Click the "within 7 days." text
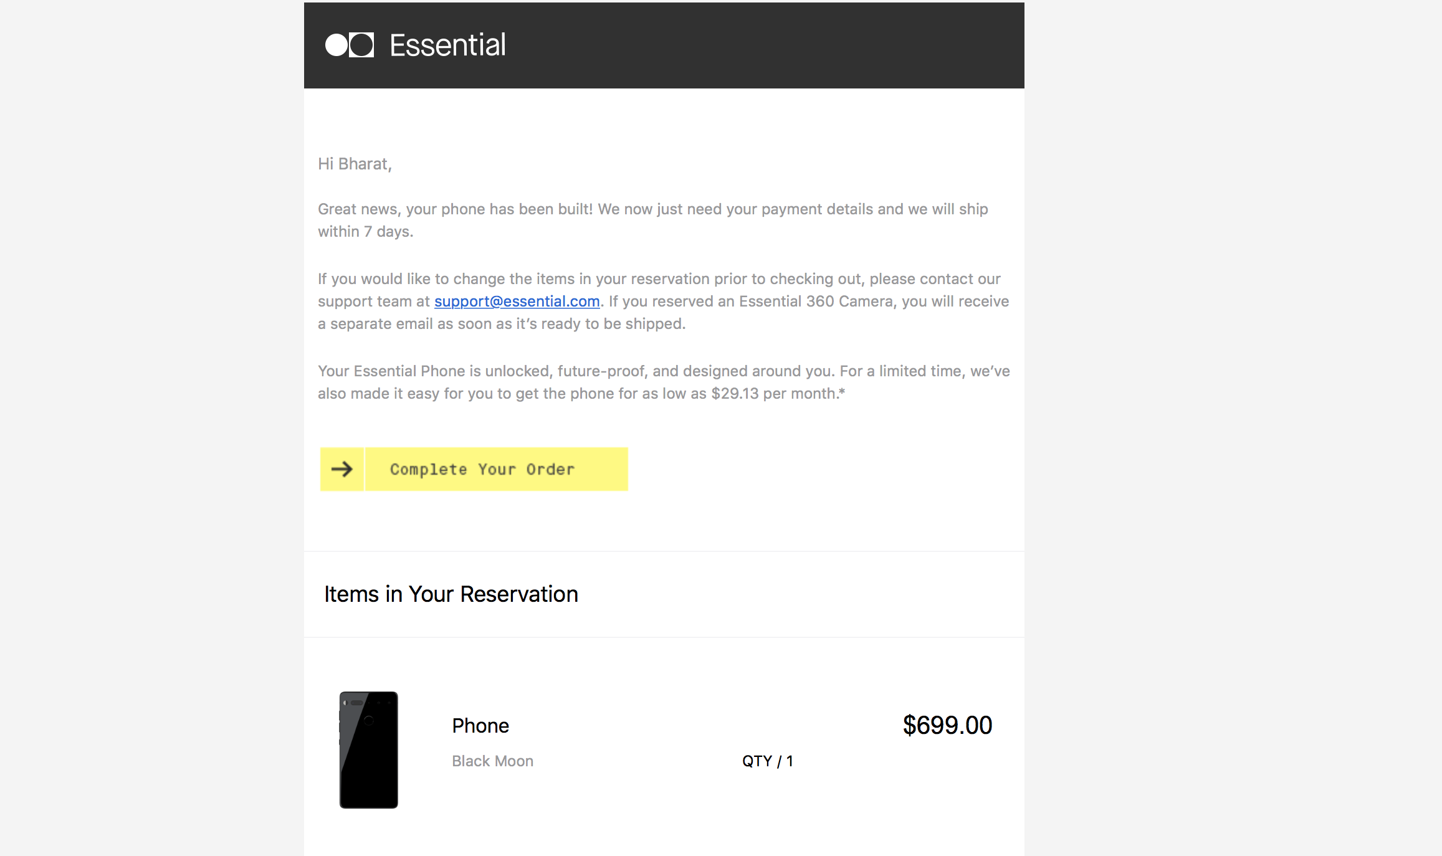 click(x=366, y=232)
